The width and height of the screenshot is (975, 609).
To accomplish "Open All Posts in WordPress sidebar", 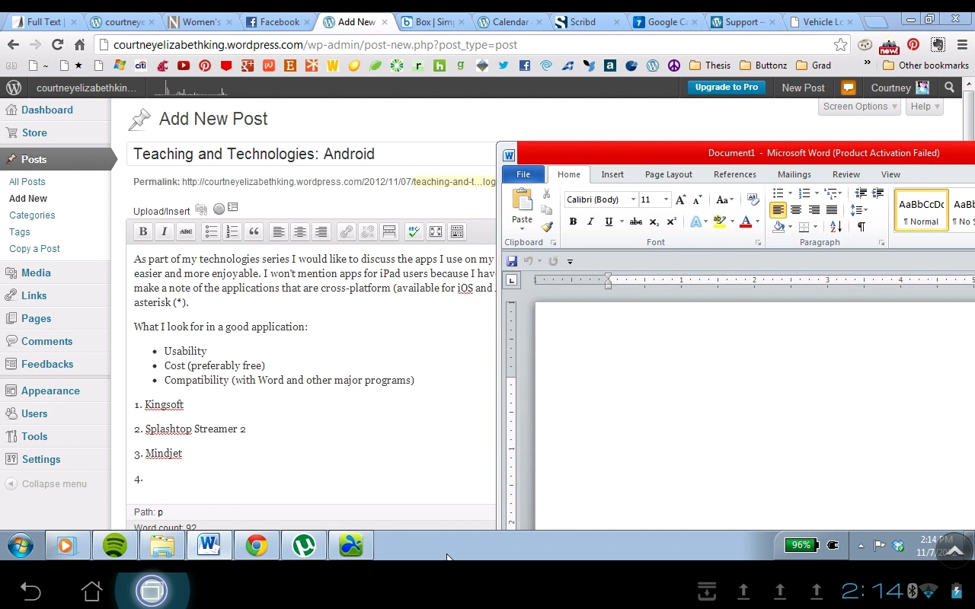I will click(x=27, y=182).
